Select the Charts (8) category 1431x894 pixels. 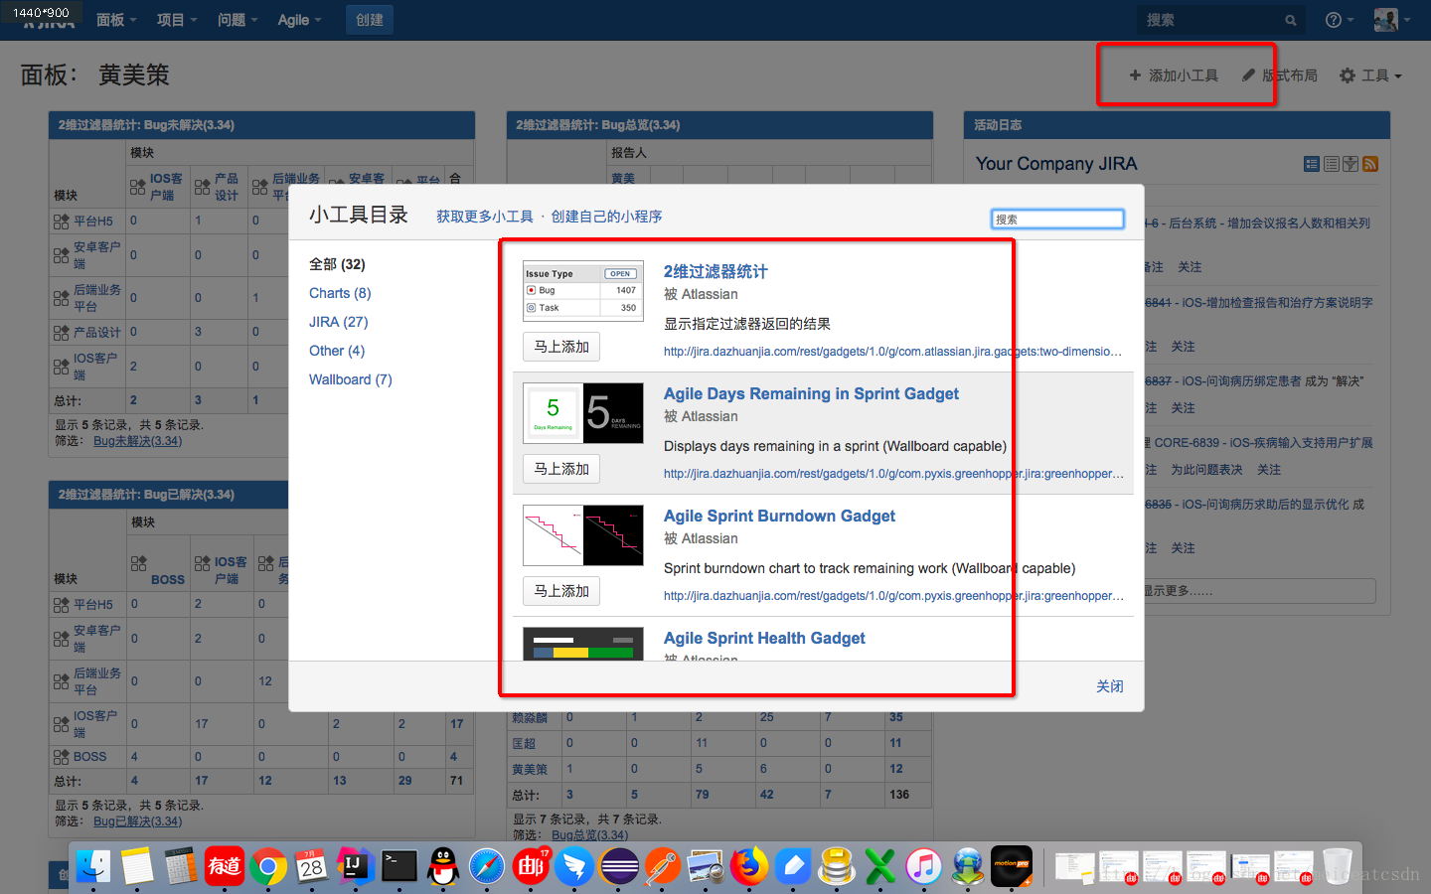(340, 293)
